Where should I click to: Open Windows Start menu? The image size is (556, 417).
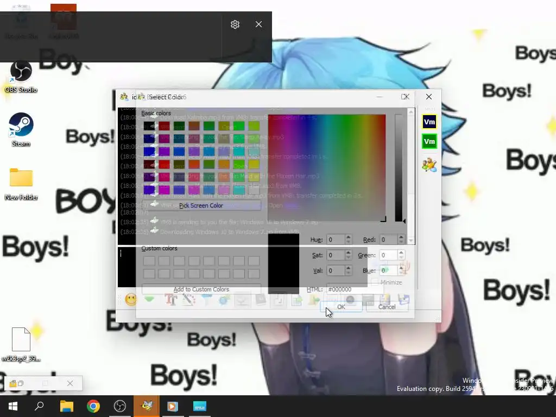pyautogui.click(x=13, y=406)
